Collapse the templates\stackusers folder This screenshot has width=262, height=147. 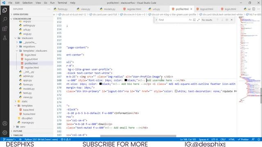[x=35, y=51]
